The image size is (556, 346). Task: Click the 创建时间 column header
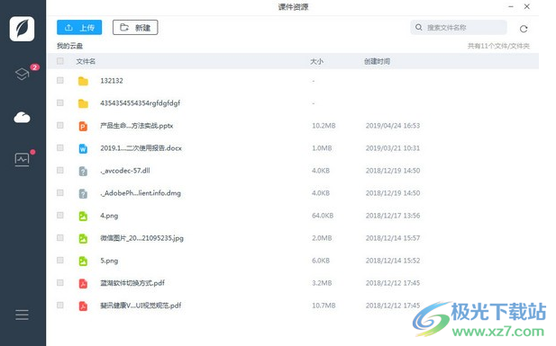point(377,61)
